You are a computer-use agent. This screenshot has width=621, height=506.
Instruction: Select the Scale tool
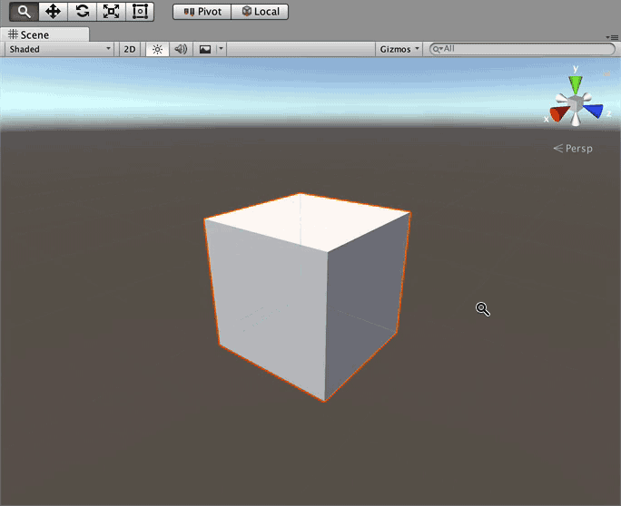(x=112, y=12)
